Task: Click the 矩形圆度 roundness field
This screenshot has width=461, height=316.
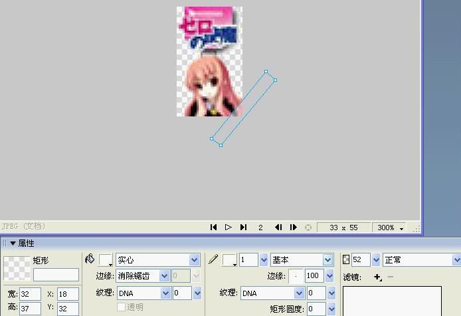Action: 316,309
